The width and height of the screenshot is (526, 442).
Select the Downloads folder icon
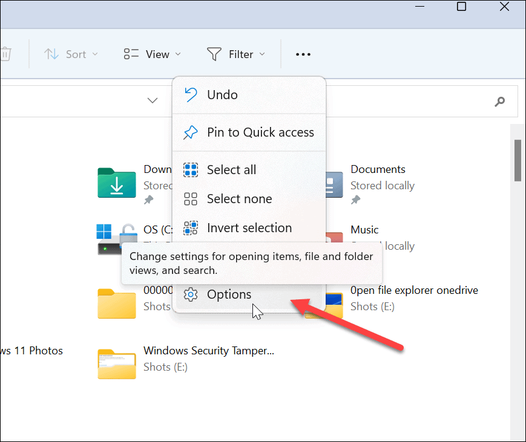[x=117, y=183]
